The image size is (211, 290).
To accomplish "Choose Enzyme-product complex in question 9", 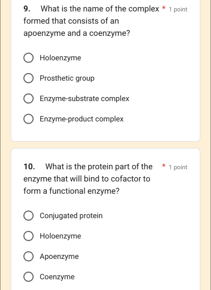I will pyautogui.click(x=28, y=119).
